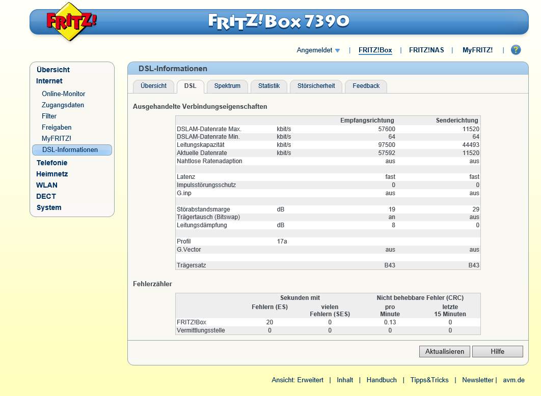Click Empfangsrichtung column header
The height and width of the screenshot is (396, 541).
(x=367, y=120)
